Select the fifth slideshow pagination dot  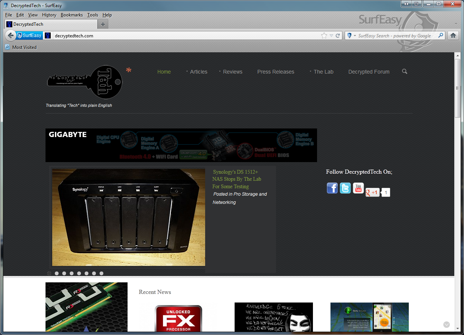click(79, 273)
